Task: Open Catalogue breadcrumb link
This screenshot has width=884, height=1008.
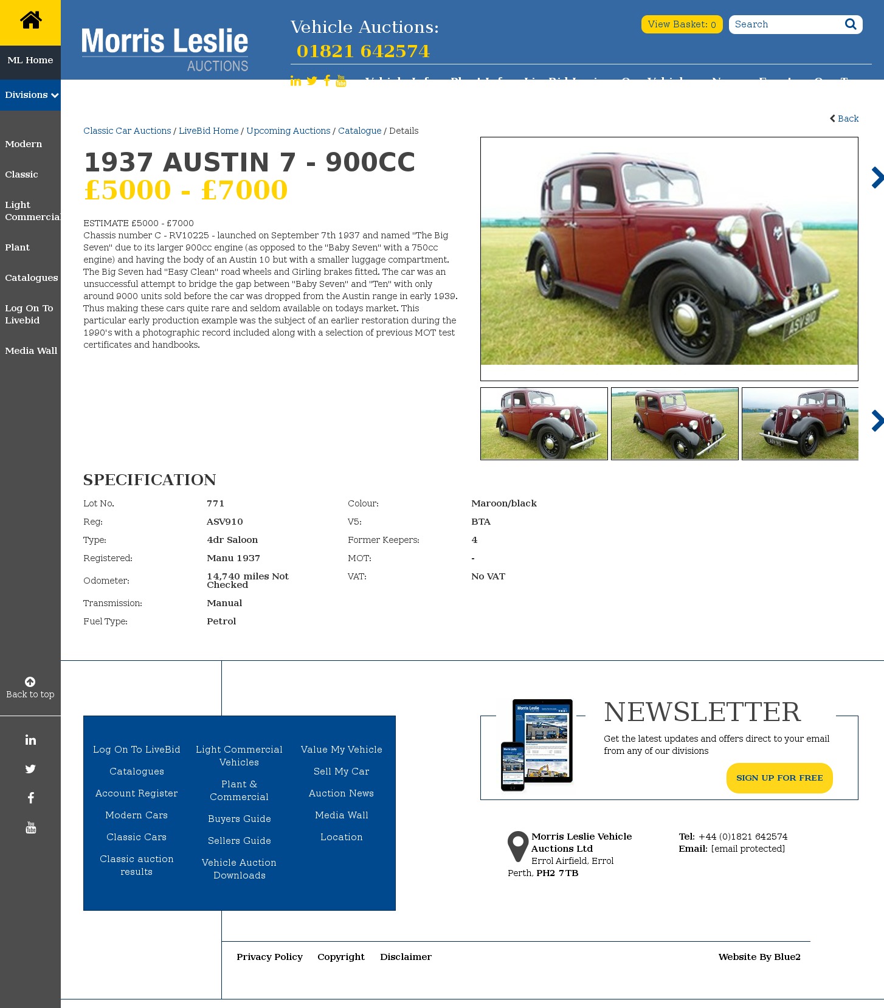Action: [360, 131]
